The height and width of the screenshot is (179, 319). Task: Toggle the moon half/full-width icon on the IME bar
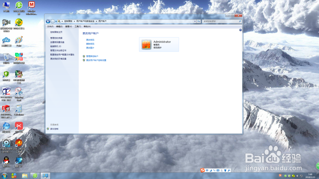click(x=211, y=170)
